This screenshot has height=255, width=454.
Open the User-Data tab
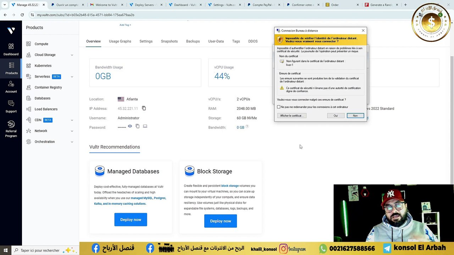216,41
